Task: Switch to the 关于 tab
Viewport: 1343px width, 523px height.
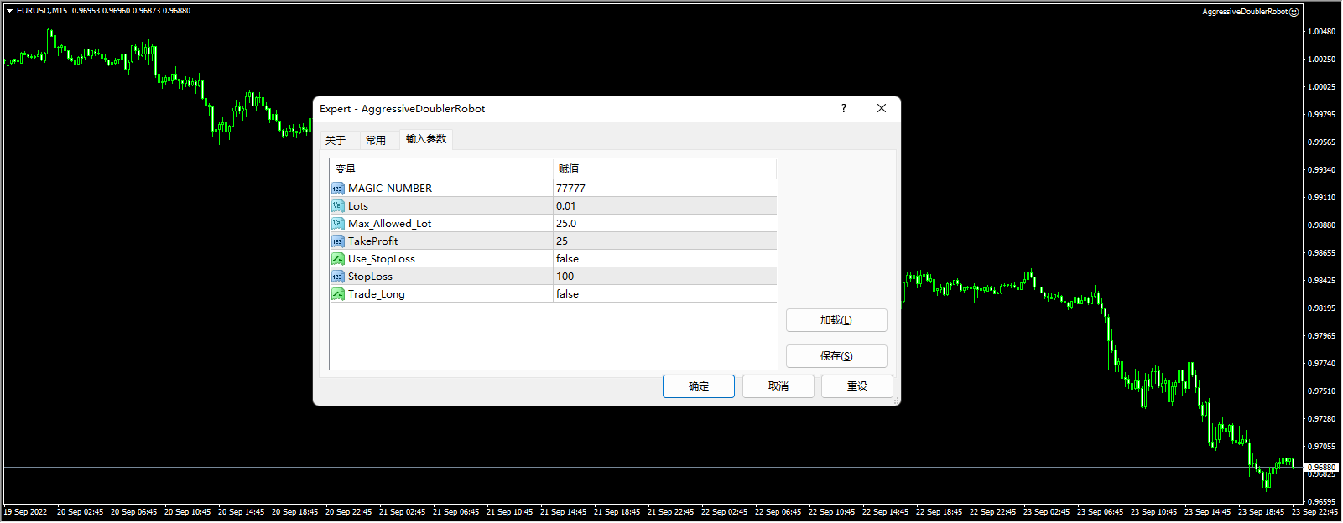Action: click(x=336, y=140)
